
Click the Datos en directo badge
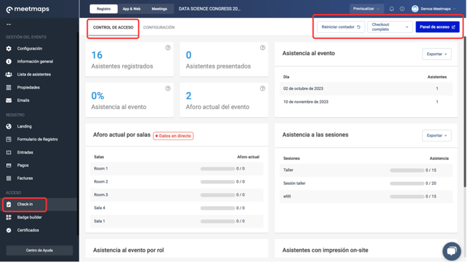tap(174, 136)
